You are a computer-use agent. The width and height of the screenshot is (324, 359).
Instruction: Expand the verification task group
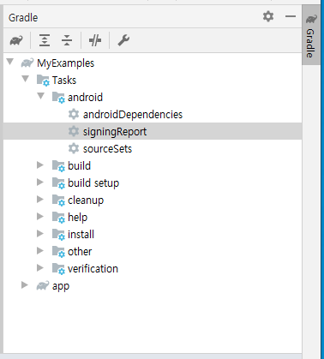(x=40, y=268)
